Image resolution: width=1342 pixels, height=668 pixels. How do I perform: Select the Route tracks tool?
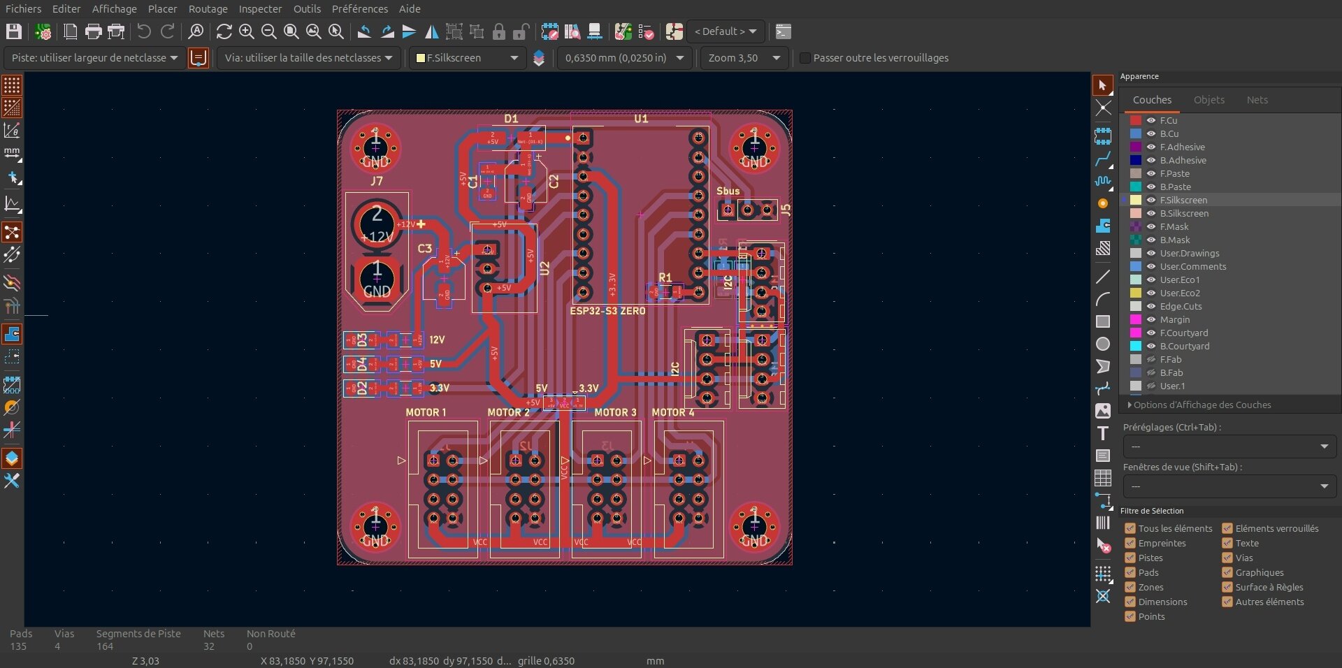click(1103, 159)
